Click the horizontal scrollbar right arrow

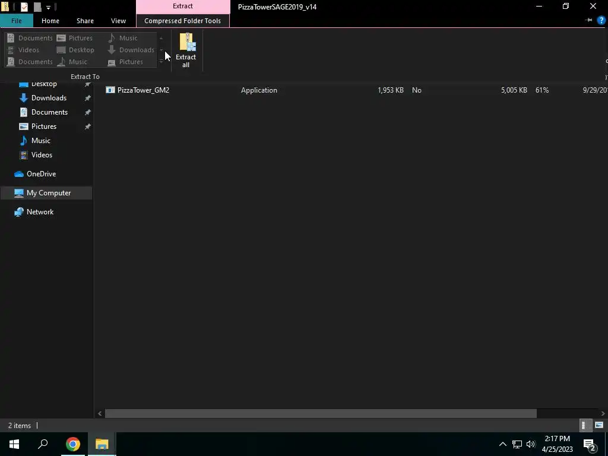click(x=603, y=413)
